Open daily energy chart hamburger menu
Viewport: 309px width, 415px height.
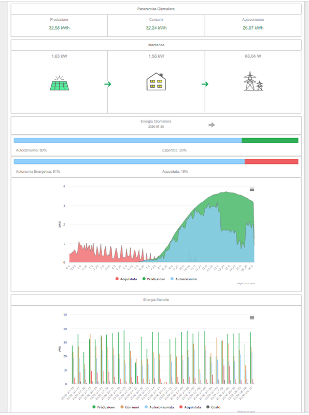coord(252,189)
